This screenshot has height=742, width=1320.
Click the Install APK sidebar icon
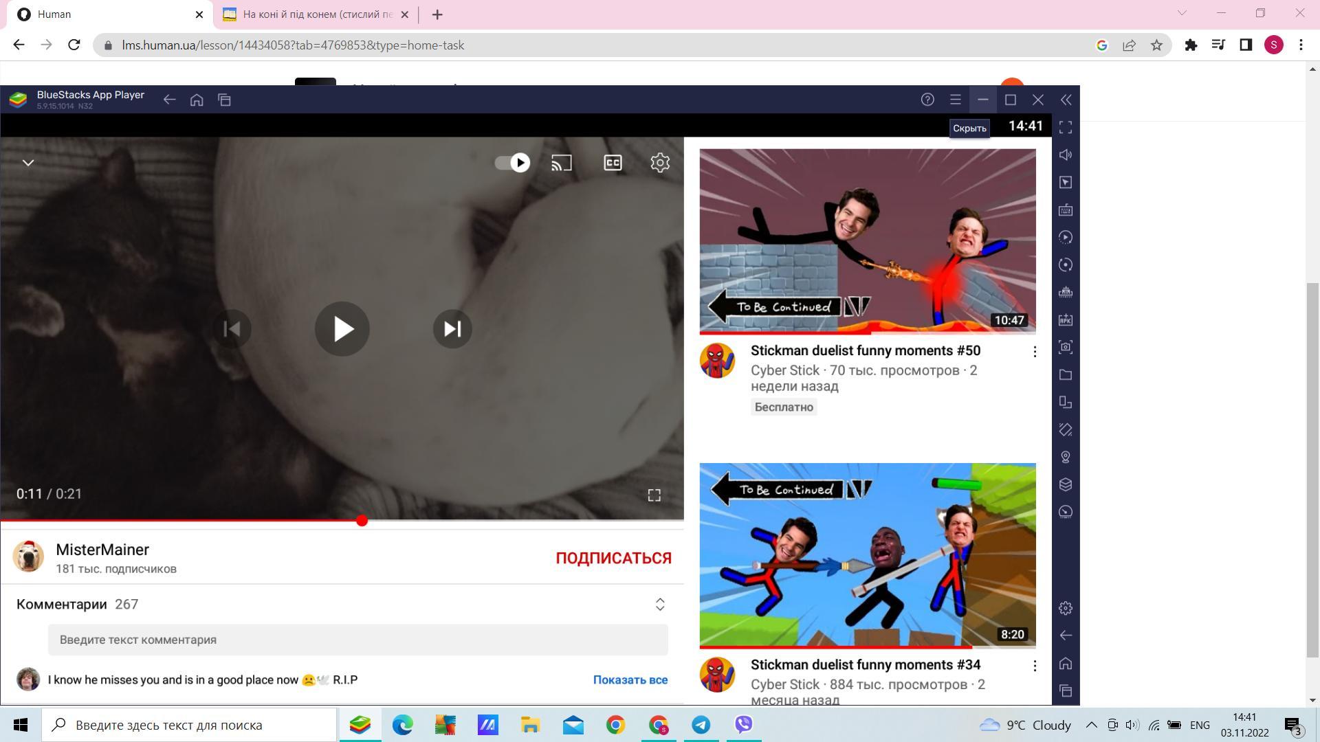coord(1066,320)
